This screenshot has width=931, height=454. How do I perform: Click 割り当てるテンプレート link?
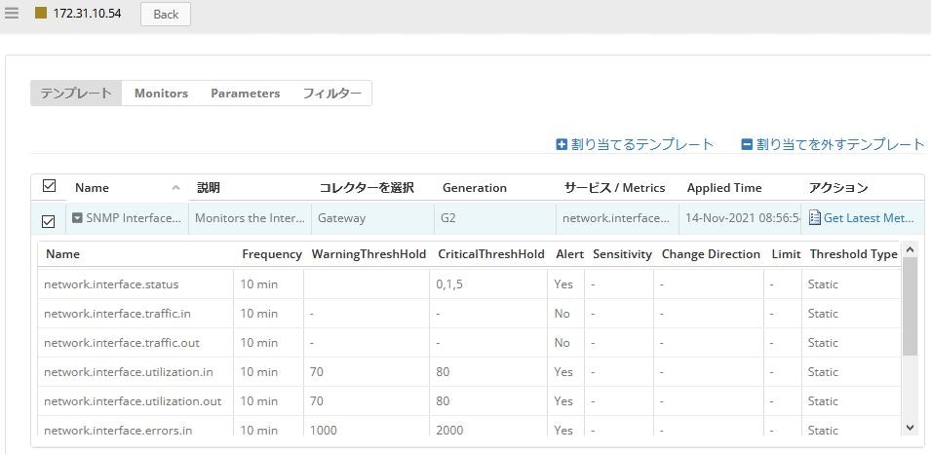tap(641, 144)
